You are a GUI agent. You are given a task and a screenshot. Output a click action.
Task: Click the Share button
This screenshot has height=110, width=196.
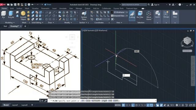click(x=47, y=5)
